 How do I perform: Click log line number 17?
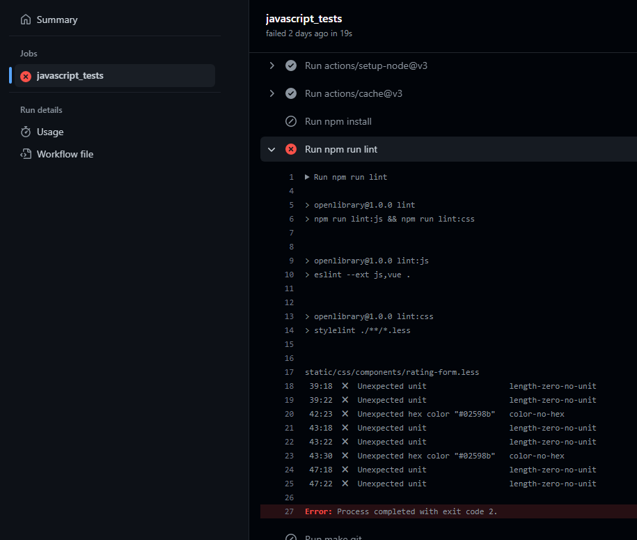[289, 372]
